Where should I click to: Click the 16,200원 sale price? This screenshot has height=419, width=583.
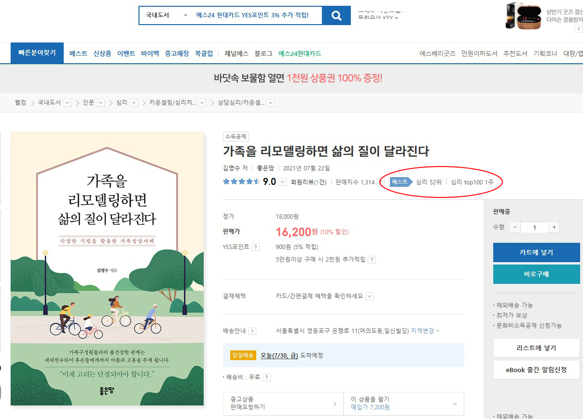pos(297,232)
